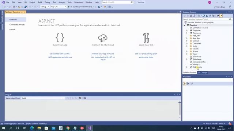
Task: Click the Save All toolbar icon
Action: pyautogui.click(x=26, y=7)
